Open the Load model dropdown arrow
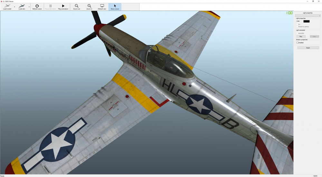 pos(14,7)
